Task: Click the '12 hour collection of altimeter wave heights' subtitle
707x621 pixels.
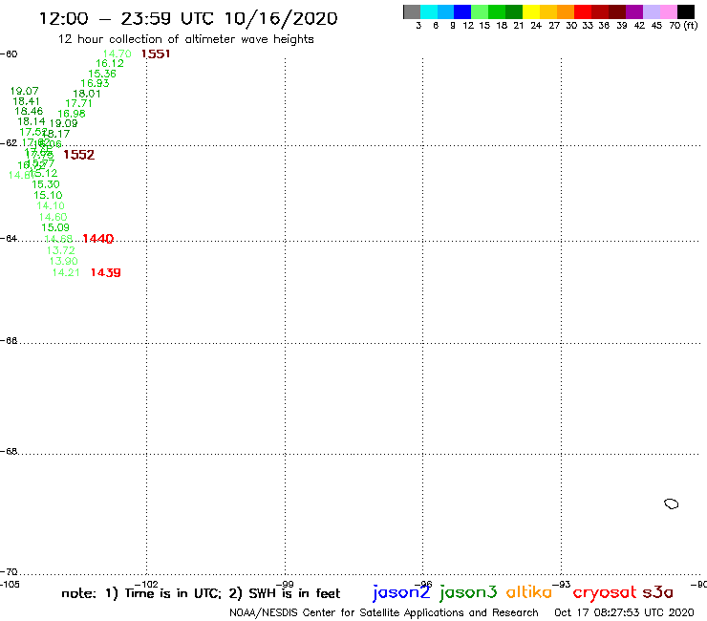Action: point(185,39)
